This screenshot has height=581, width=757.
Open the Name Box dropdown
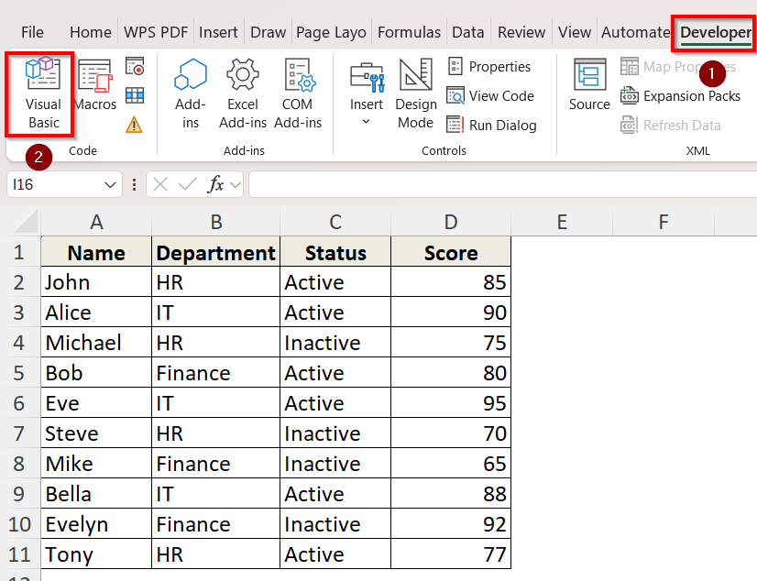[x=108, y=184]
